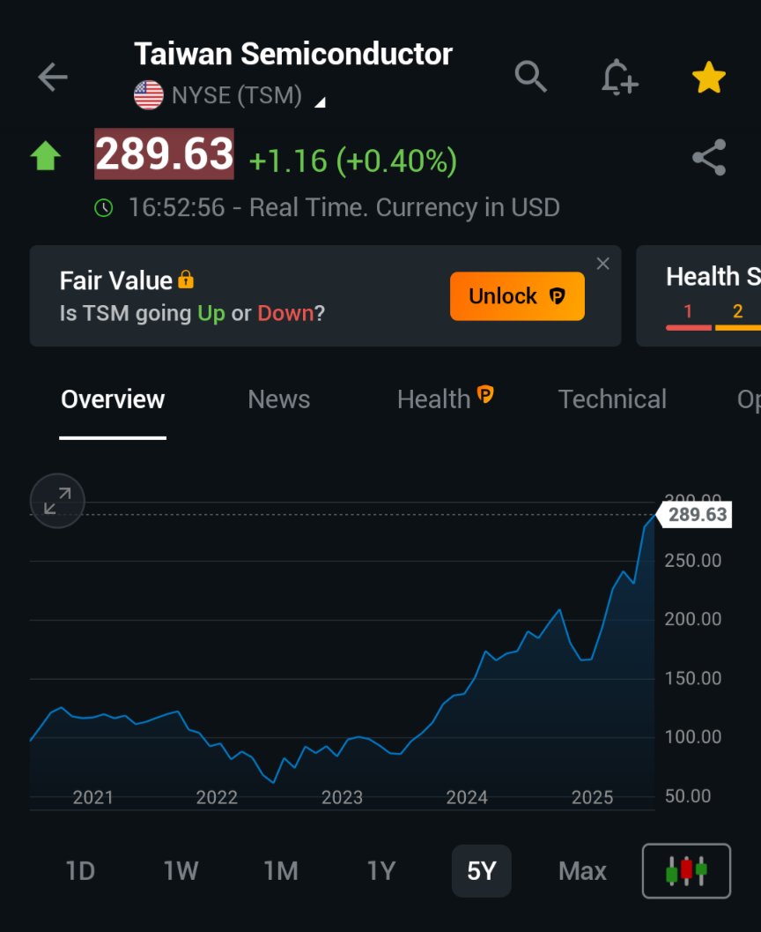This screenshot has height=932, width=761.
Task: Tap the clock icon beside the timestamp
Action: (103, 208)
